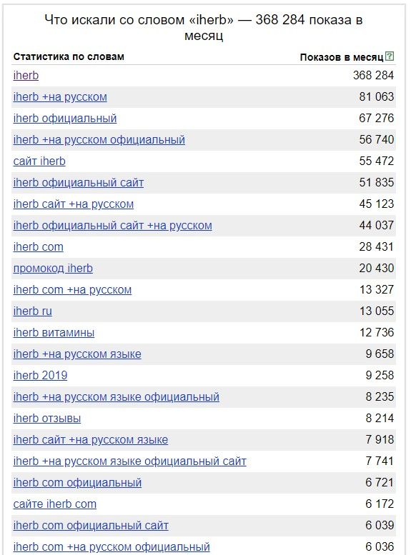Select 'iherb com +на русском' link
Viewport: 411px width, 555px height.
pos(72,289)
